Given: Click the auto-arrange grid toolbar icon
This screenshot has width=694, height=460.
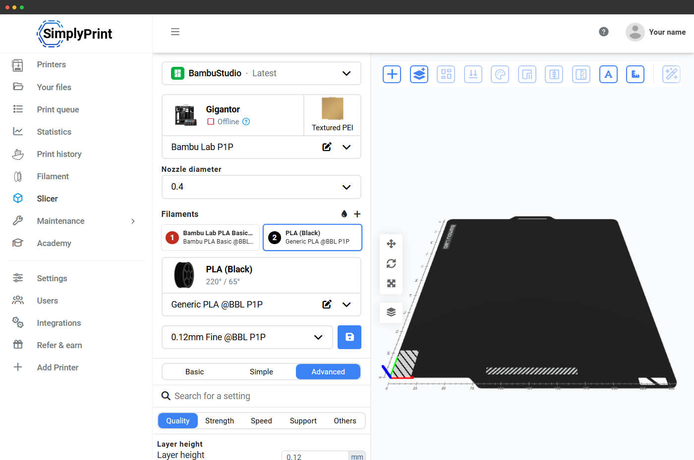Looking at the screenshot, I should [446, 74].
